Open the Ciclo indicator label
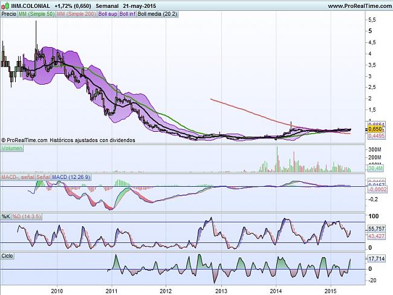This screenshot has height=295, width=393. 8,256
